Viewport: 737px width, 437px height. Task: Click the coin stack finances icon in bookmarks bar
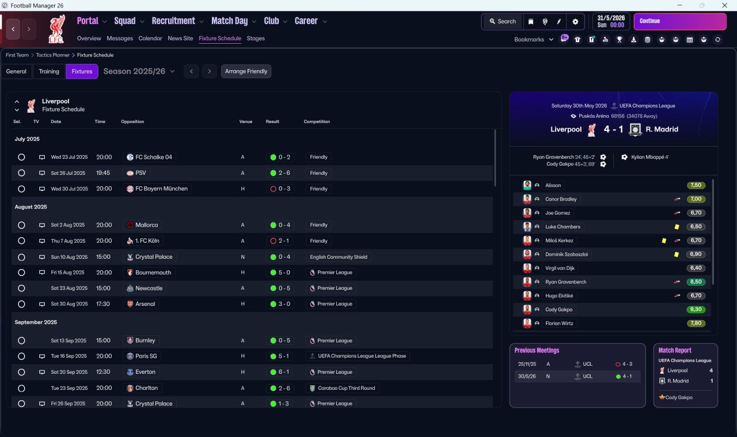[647, 40]
